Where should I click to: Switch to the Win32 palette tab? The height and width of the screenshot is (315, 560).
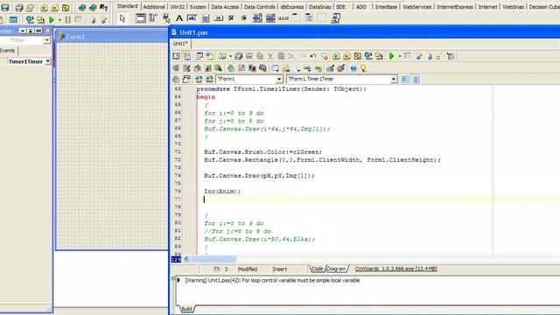pos(178,7)
